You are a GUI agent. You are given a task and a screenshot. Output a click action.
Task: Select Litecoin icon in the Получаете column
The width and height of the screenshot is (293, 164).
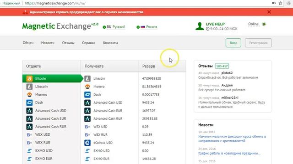[87, 78]
